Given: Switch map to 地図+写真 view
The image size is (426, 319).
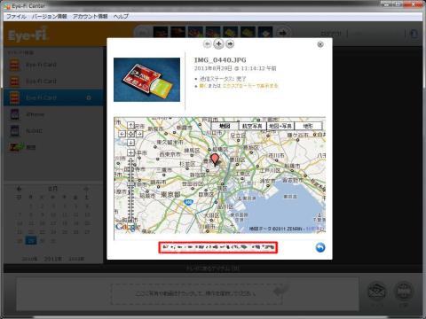Looking at the screenshot, I should 280,126.
